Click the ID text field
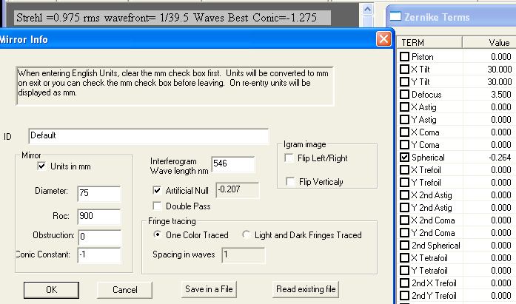 pos(148,136)
